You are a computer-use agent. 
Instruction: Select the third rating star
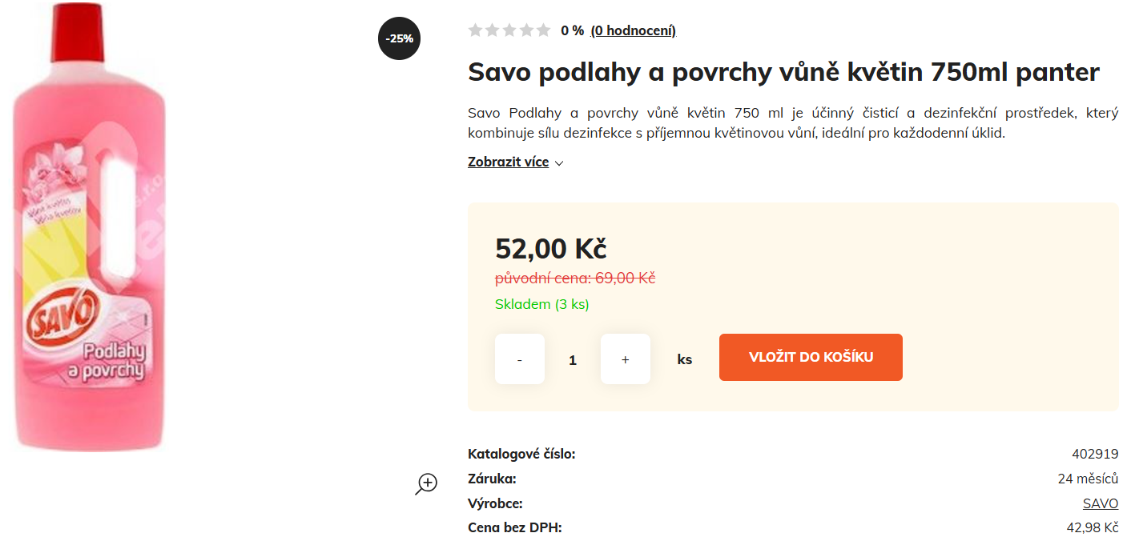[x=509, y=30]
